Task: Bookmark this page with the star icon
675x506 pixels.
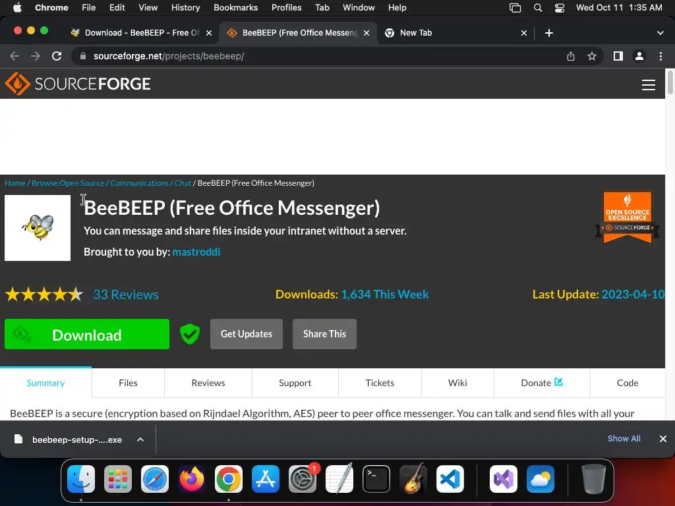Action: point(592,56)
